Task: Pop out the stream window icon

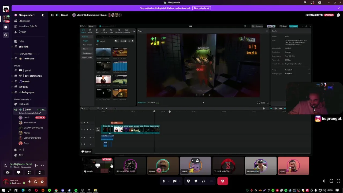Action: tap(331, 181)
